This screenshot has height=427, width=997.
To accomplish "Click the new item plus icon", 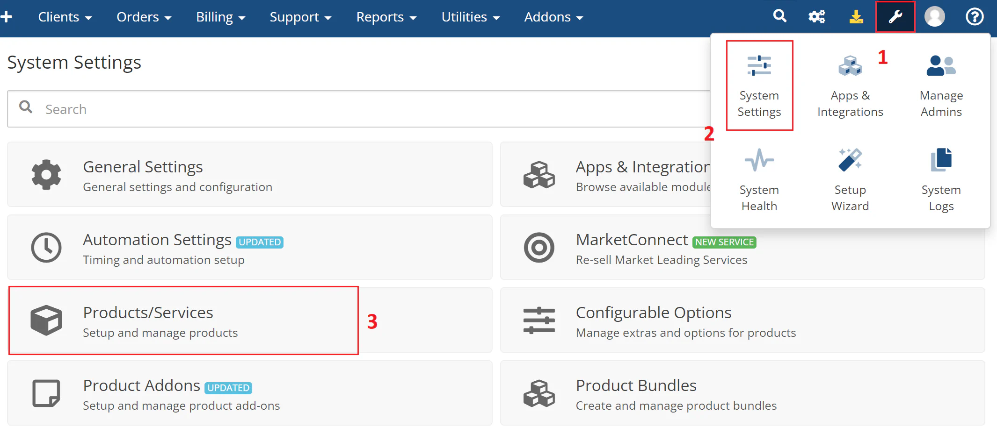I will click(7, 16).
